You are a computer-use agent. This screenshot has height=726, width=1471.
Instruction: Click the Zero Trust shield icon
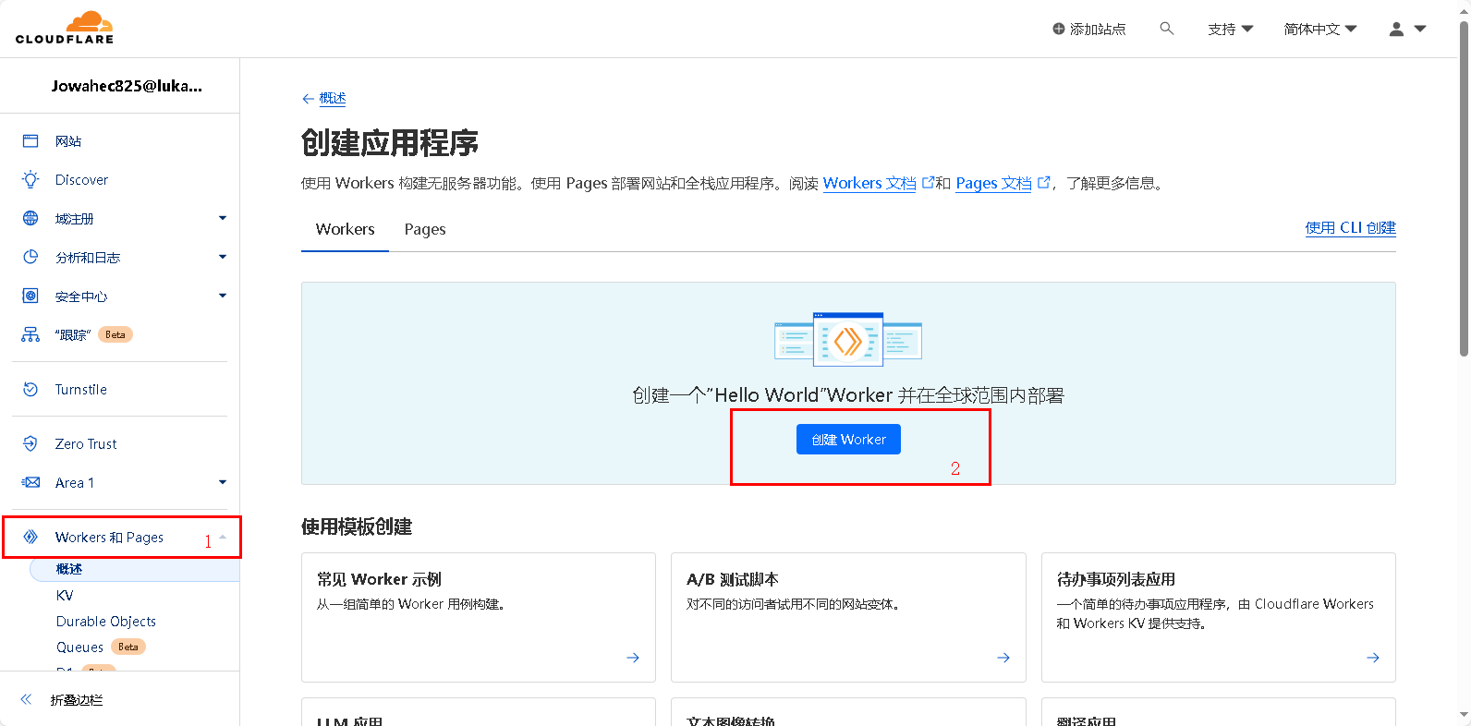(30, 444)
